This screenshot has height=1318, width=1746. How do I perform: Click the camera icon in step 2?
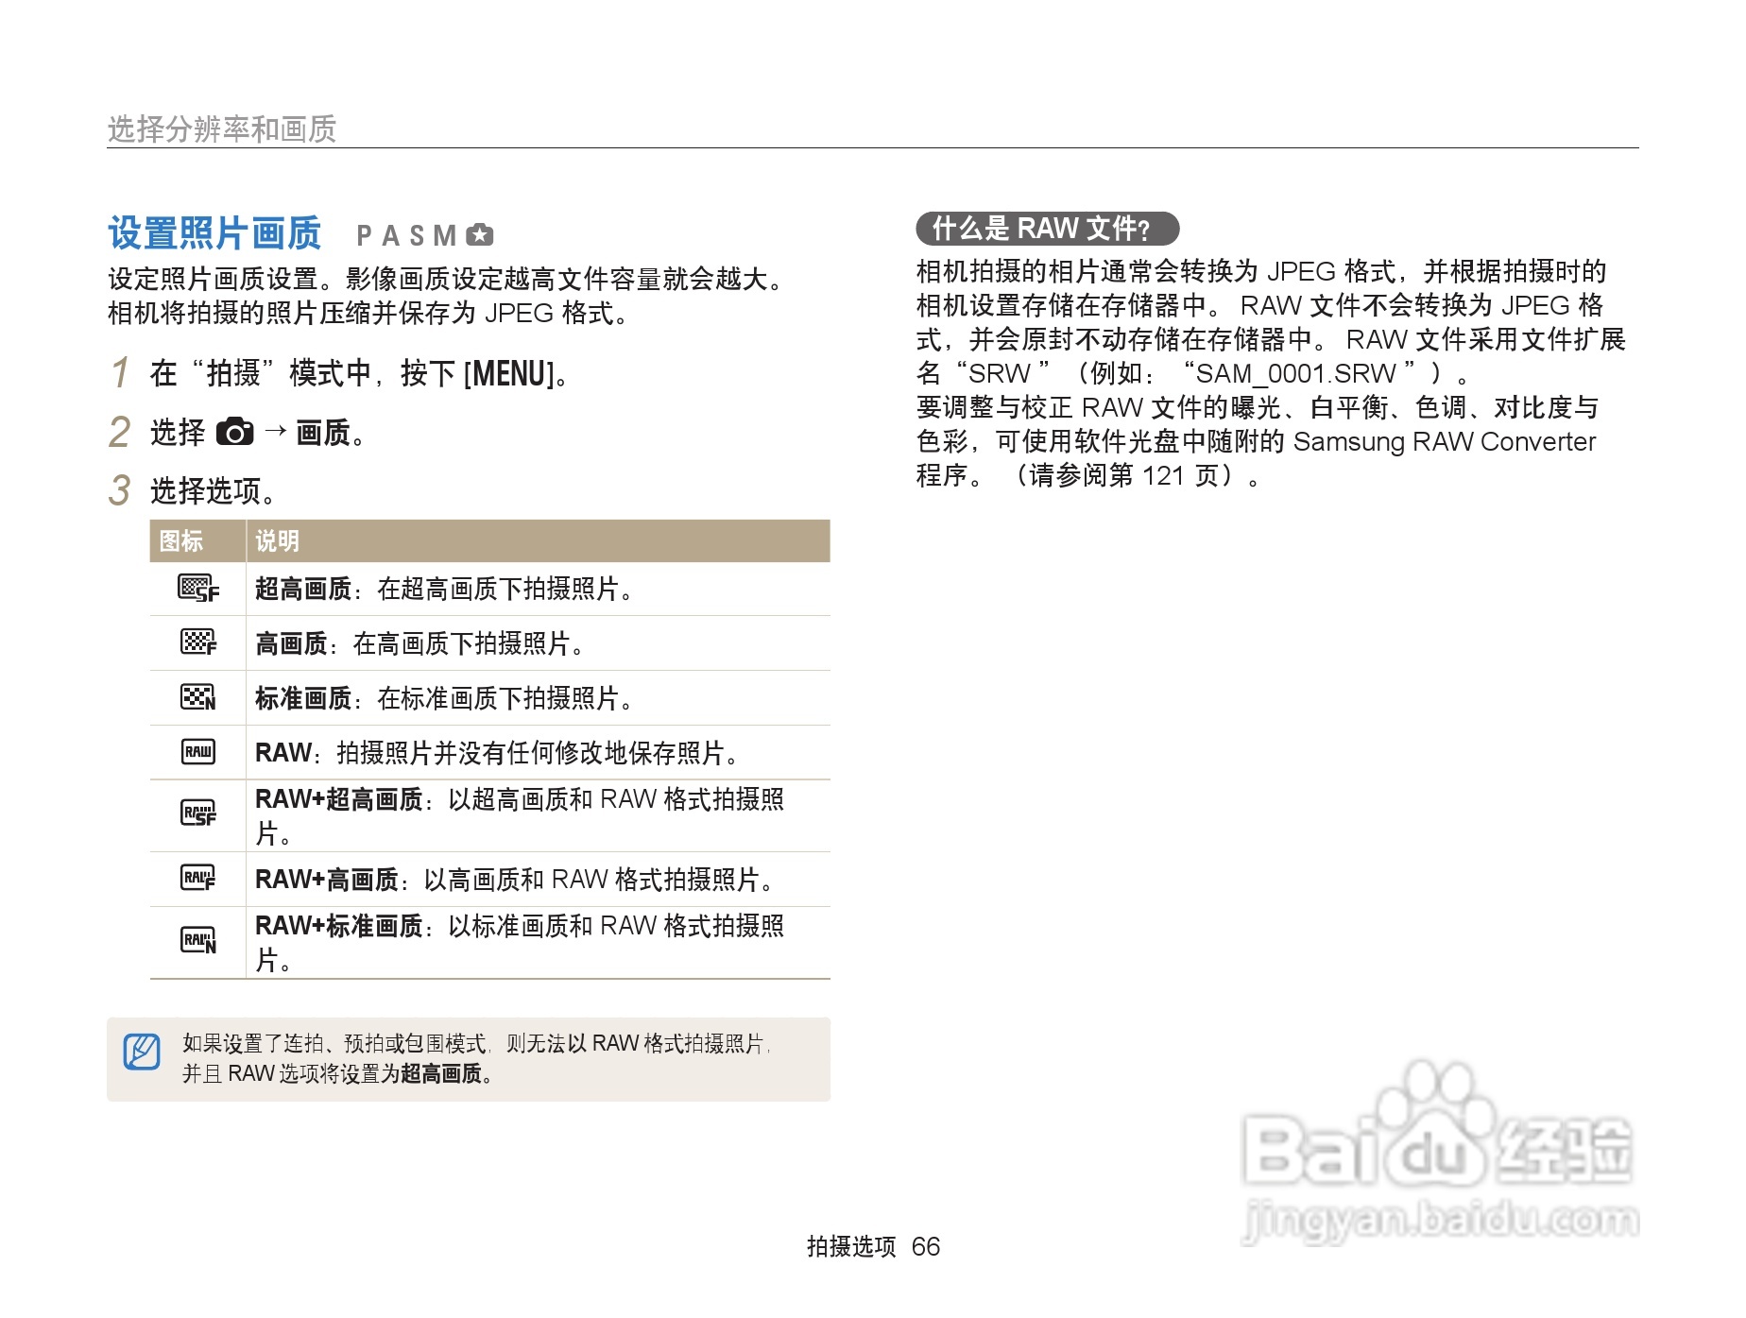click(x=235, y=432)
